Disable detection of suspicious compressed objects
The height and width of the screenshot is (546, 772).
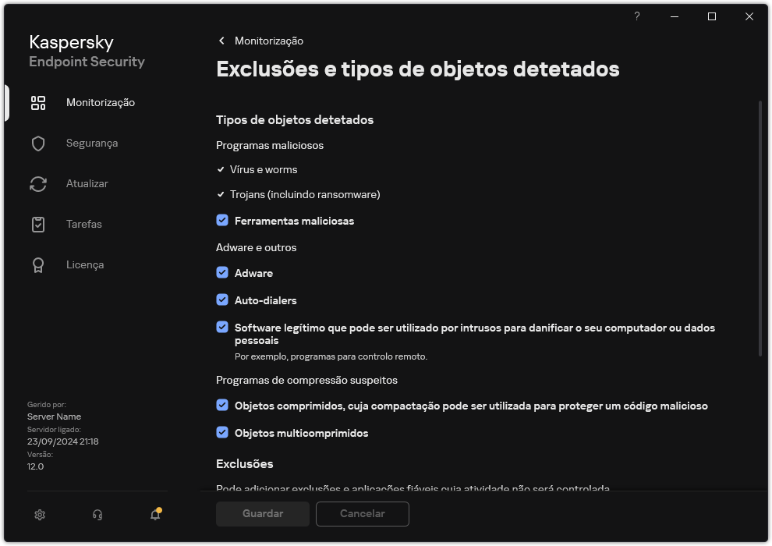[222, 406]
